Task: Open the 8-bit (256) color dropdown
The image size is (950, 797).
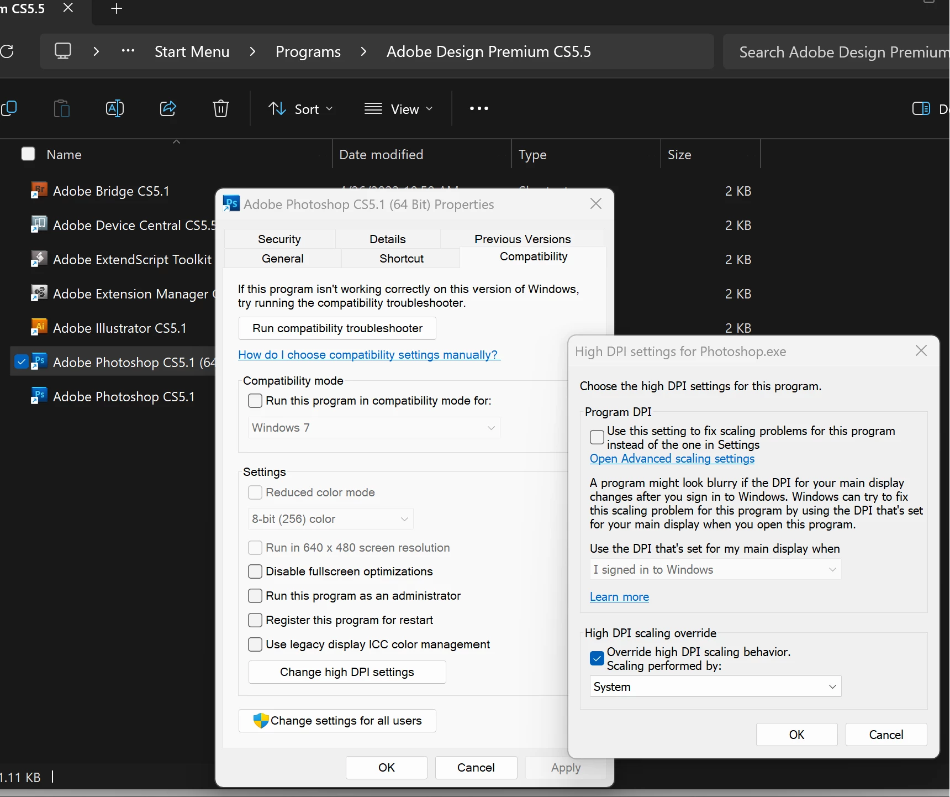Action: click(x=330, y=519)
